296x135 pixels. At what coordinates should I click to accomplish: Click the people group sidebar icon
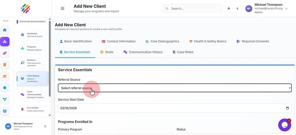click(x=5, y=111)
